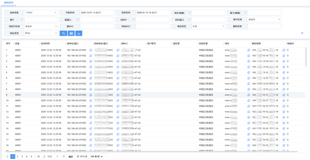This screenshot has height=160, width=310.
Task: Open the 100 条/页 page size selector
Action: [x=96, y=157]
